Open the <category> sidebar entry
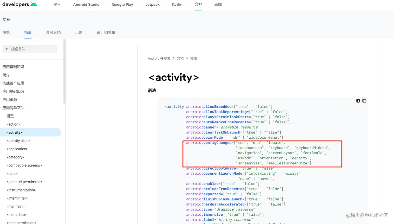 coord(15,157)
